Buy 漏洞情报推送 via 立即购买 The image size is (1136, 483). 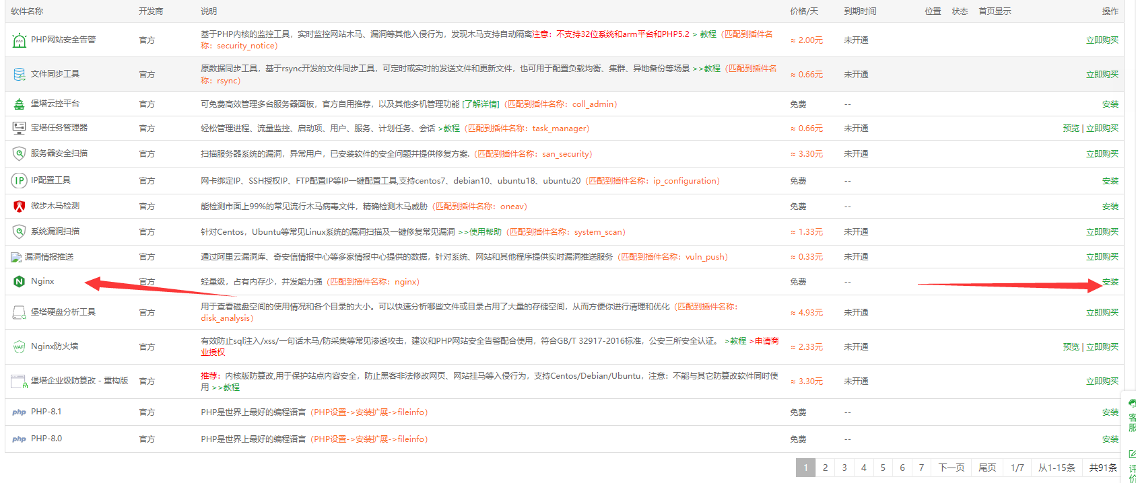1102,257
